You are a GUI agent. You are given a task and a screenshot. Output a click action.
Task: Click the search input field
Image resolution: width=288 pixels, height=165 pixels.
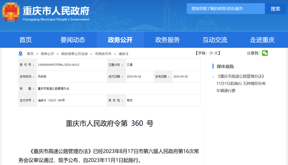click(225, 9)
